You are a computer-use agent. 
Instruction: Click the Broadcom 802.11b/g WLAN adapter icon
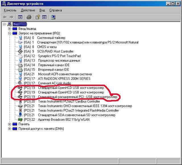pos(20,120)
